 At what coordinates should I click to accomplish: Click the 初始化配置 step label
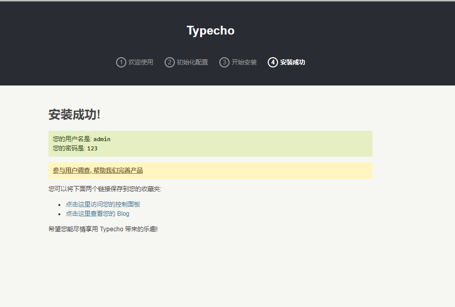pos(192,62)
